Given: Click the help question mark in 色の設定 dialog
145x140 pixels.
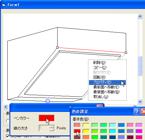Looking at the screenshot, I should coord(137,111).
